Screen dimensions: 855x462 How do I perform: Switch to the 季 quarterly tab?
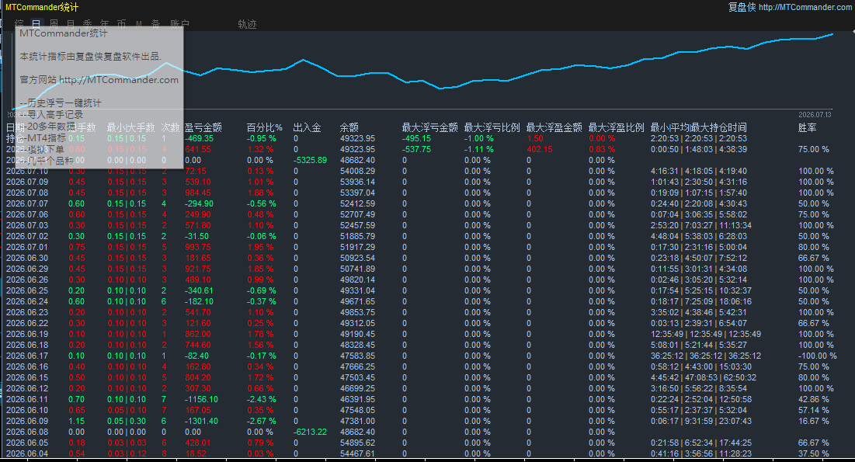click(x=87, y=24)
